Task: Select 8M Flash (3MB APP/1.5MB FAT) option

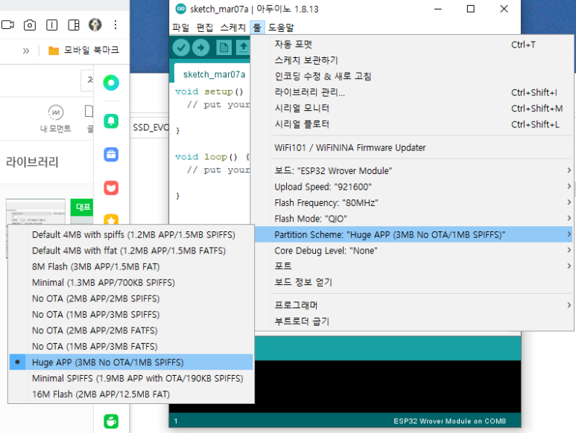Action: point(131,266)
